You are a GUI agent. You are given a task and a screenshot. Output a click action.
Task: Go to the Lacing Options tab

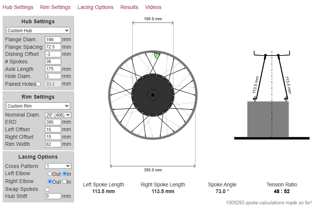(x=95, y=7)
